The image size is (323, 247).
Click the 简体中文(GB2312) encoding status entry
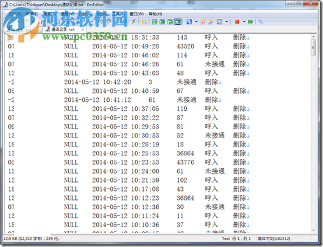(274, 239)
